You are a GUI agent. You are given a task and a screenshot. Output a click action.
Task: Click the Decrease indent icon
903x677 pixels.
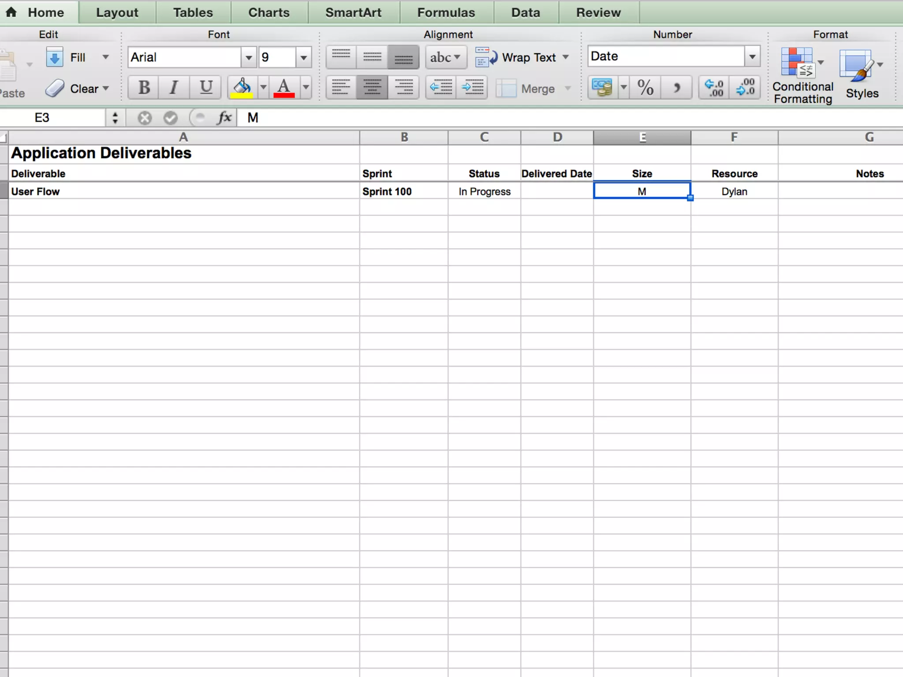[441, 87]
